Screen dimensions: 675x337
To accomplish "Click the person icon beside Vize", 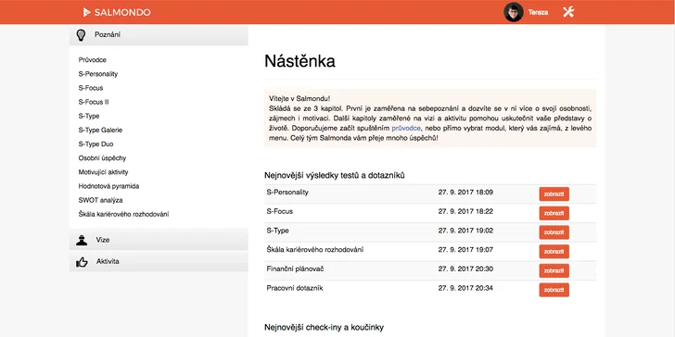I will coord(82,241).
